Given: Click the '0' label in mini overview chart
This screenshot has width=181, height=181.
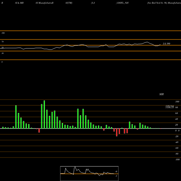Looking at the screenshot, I should click(x=116, y=172).
